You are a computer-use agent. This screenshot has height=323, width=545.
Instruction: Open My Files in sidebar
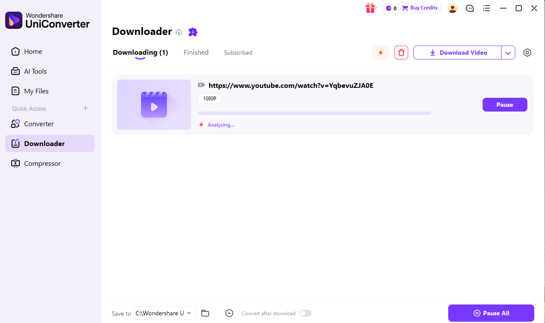coord(50,91)
